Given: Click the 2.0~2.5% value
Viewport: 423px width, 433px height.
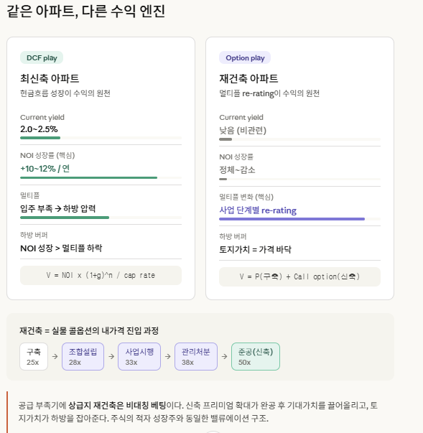Looking at the screenshot, I should 39,129.
